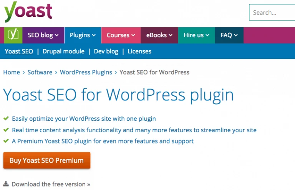Click the Software breadcrumb link
The width and height of the screenshot is (295, 190).
coord(40,72)
